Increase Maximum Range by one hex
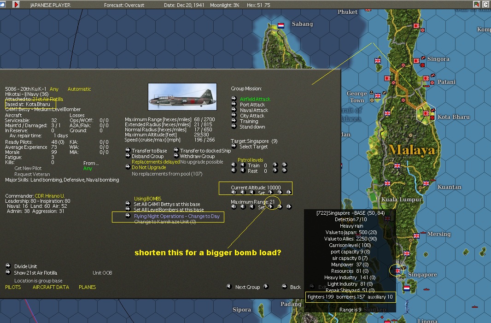The image size is (491, 323). tap(270, 207)
